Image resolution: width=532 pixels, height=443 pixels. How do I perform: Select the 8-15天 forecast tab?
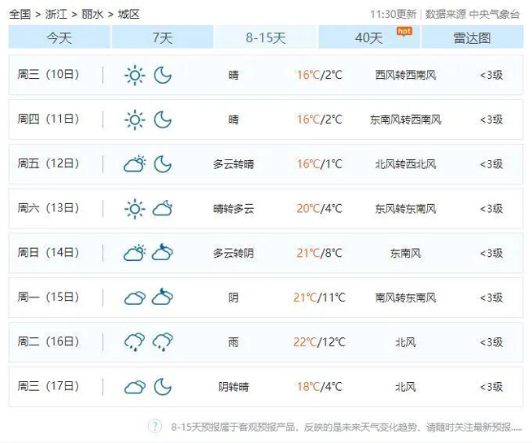pyautogui.click(x=266, y=37)
